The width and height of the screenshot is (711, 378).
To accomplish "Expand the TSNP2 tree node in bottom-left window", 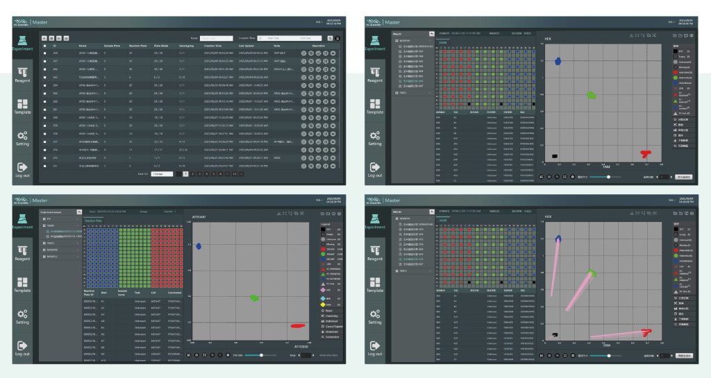I will pos(76,243).
